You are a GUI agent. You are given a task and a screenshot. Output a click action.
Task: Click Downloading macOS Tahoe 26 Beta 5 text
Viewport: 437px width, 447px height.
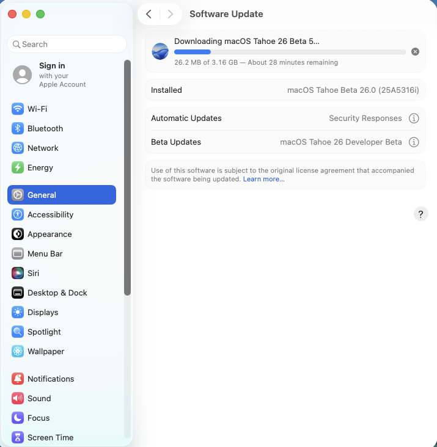point(247,42)
